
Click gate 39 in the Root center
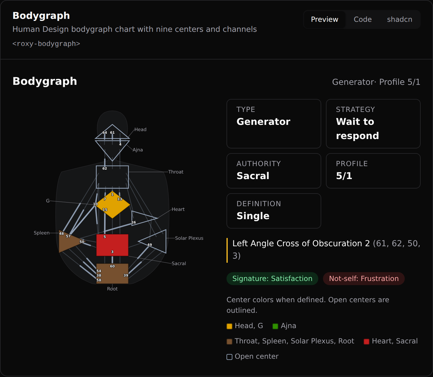[126, 275]
